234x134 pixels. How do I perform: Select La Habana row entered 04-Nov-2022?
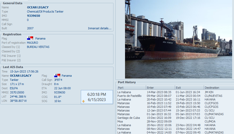[175, 132]
